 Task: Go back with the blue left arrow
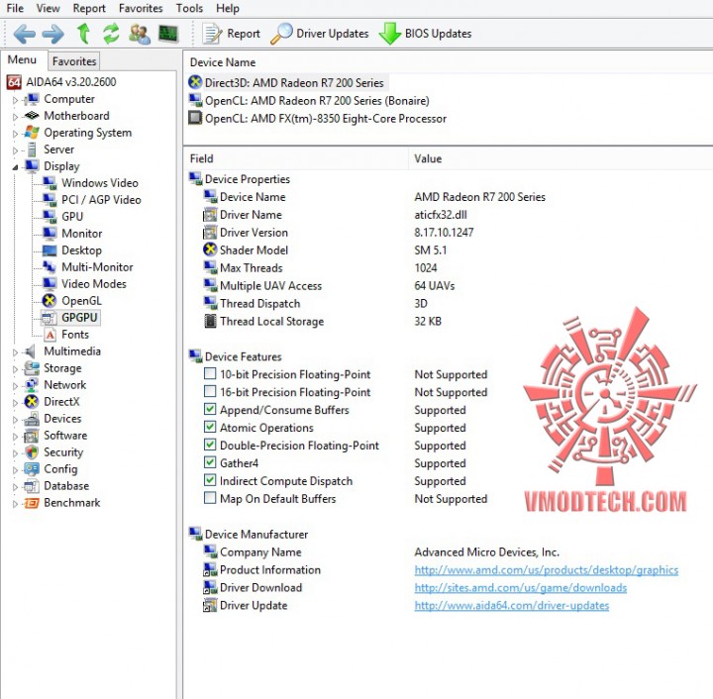point(24,34)
